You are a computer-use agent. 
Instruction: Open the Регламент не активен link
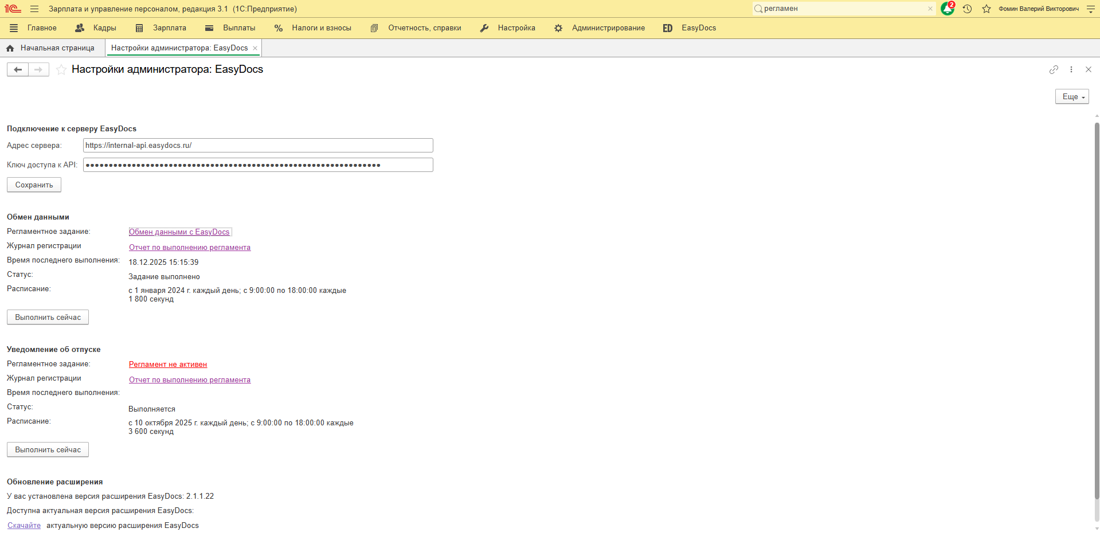168,365
